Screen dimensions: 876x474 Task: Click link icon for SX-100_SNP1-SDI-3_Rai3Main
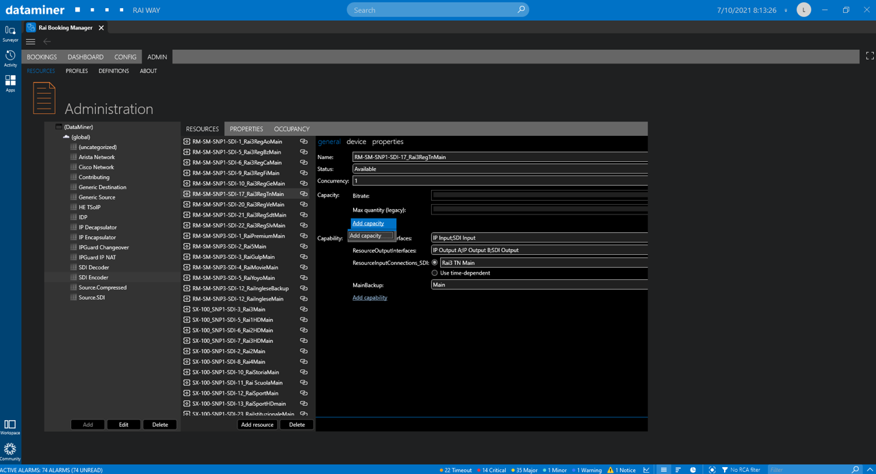point(304,309)
